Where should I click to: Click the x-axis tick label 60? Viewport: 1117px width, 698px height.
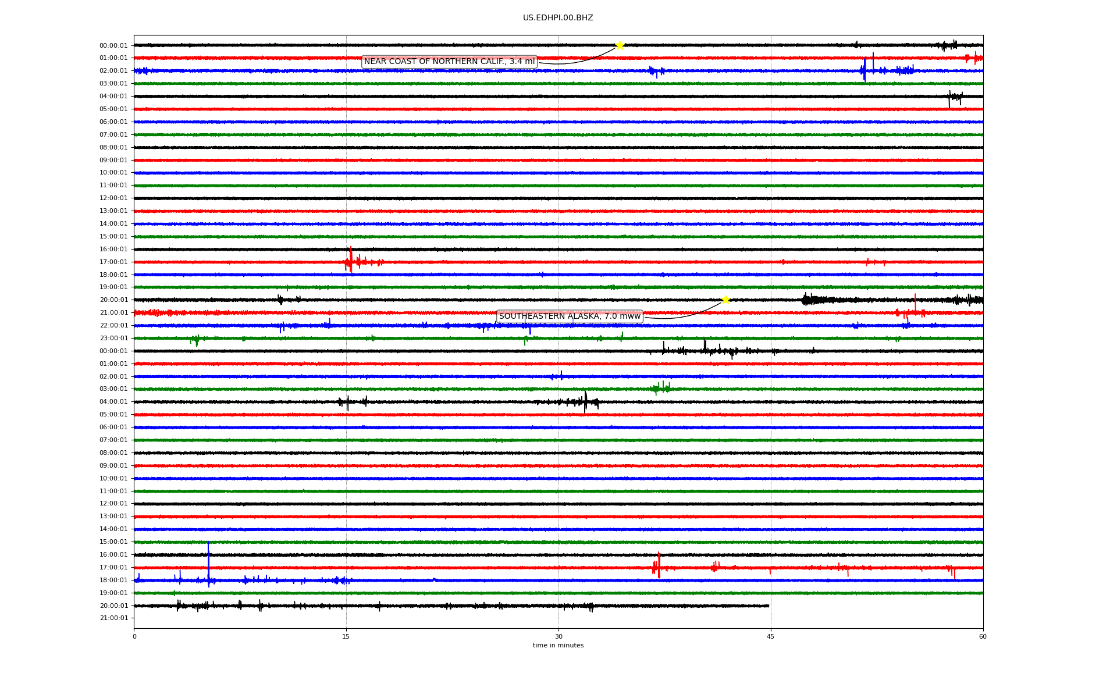point(983,636)
